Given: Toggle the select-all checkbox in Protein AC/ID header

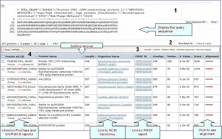Looking at the screenshot, I should click(3, 56).
